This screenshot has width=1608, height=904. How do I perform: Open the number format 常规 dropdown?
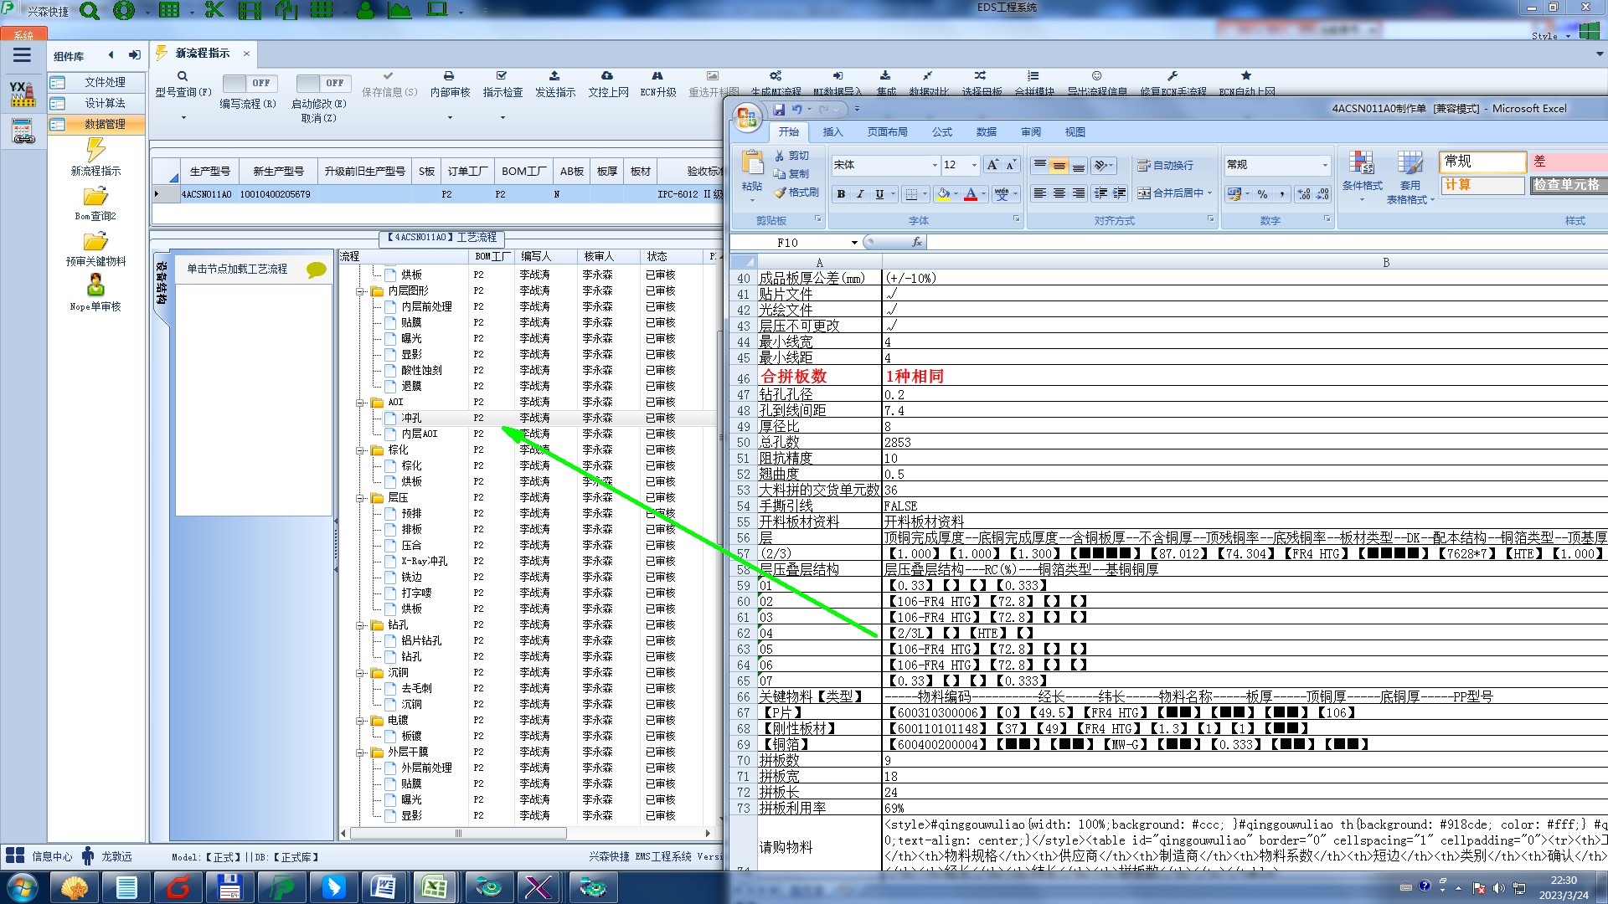pyautogui.click(x=1325, y=165)
